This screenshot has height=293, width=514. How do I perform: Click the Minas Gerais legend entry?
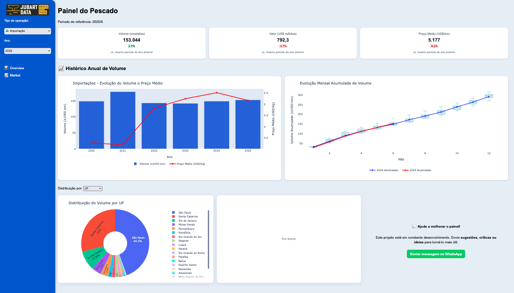point(186,225)
